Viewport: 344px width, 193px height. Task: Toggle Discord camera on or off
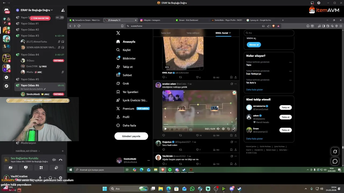(x=10, y=168)
